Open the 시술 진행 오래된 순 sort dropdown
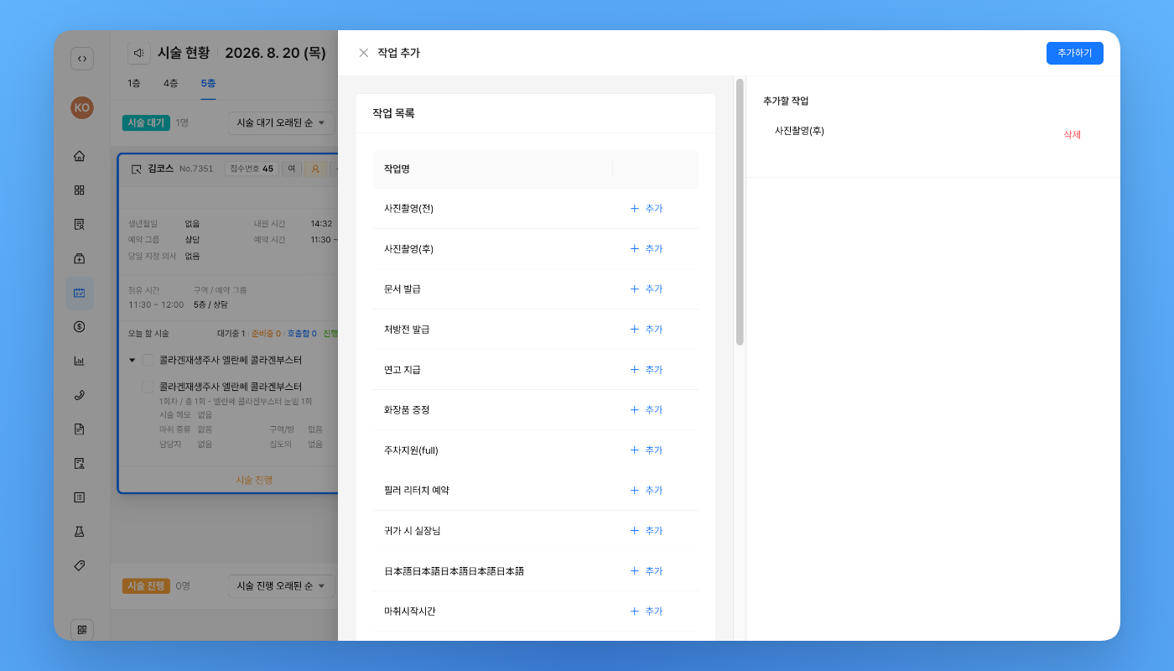Screen dimensions: 1174x671 282,585
